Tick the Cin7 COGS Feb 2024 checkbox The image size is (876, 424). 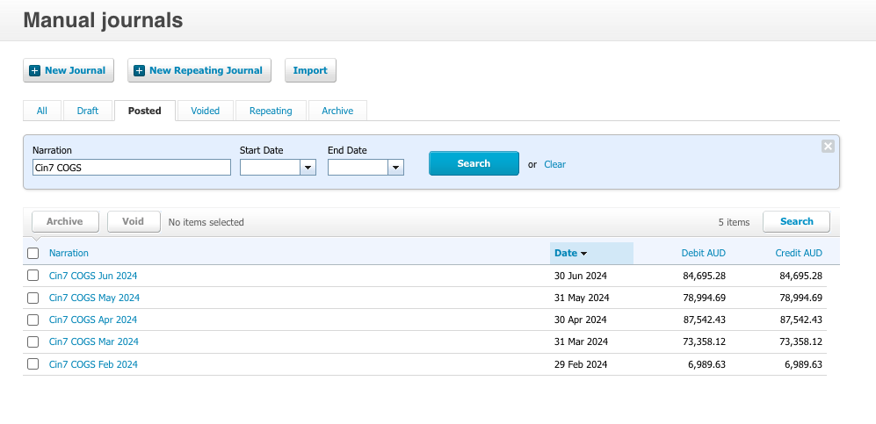click(x=33, y=364)
